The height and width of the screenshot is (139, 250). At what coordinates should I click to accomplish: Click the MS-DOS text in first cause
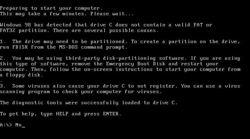[68, 47]
